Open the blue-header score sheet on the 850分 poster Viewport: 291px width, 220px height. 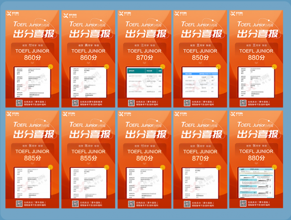pyautogui.click(x=200, y=82)
